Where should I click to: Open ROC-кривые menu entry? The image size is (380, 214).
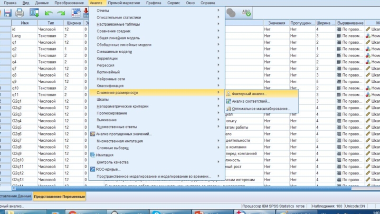[x=108, y=169]
